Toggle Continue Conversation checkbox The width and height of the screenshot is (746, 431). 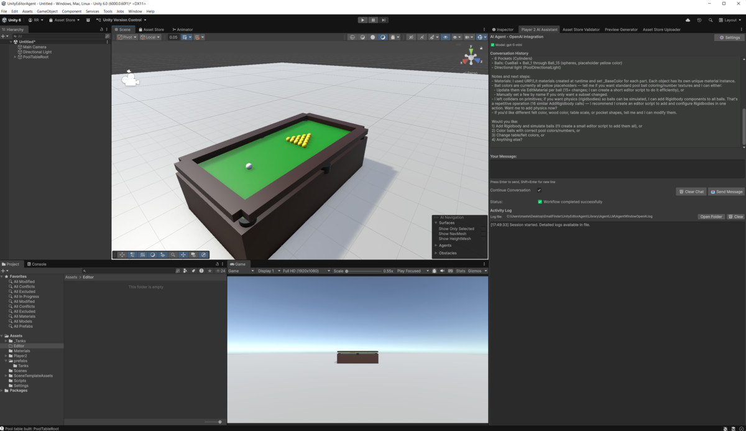click(539, 190)
